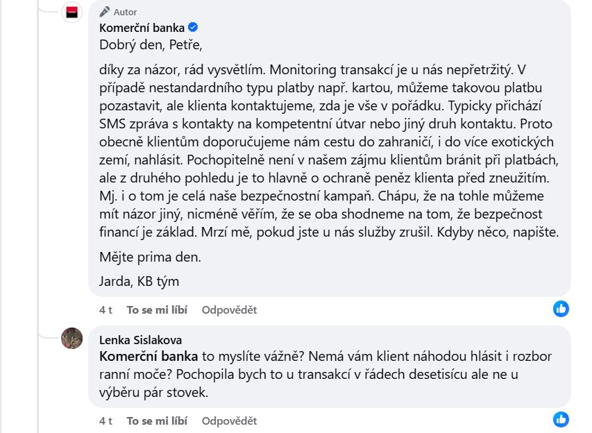Open Lenka Sislakova's profile avatar
Image resolution: width=592 pixels, height=433 pixels.
tap(71, 338)
